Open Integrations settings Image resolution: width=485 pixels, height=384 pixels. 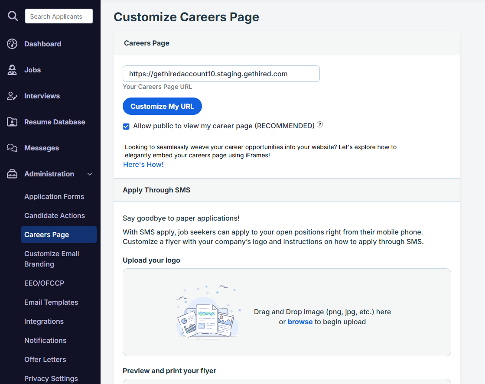tap(44, 321)
